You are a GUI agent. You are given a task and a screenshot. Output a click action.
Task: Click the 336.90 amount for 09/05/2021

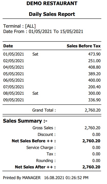click(x=94, y=100)
